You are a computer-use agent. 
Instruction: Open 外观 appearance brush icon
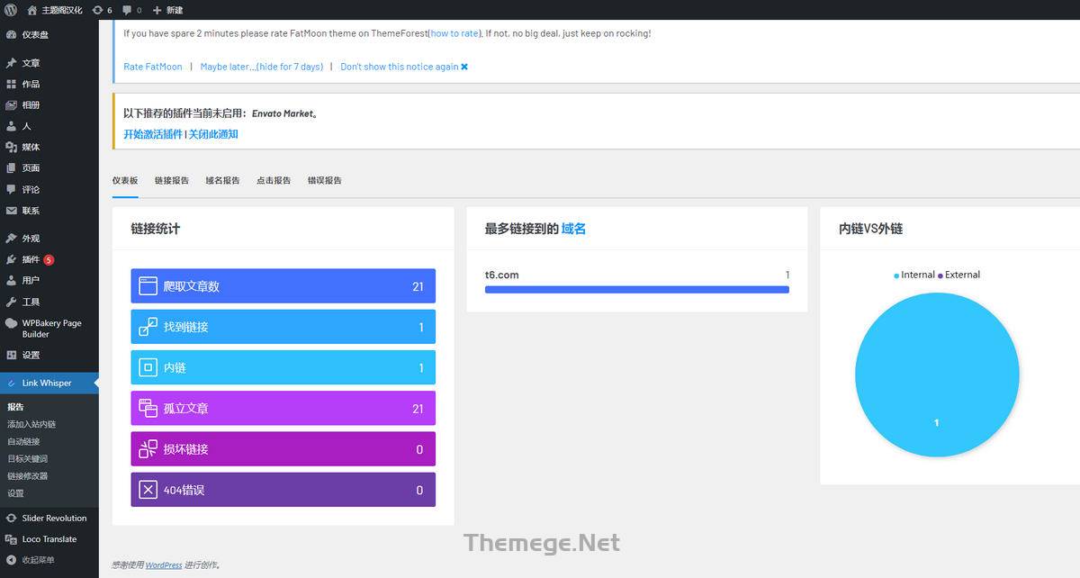pos(11,239)
